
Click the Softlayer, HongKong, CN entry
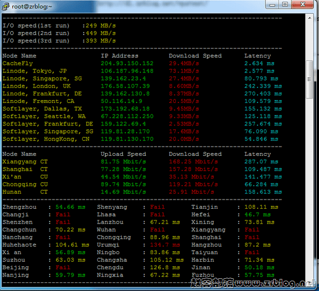tap(46, 139)
